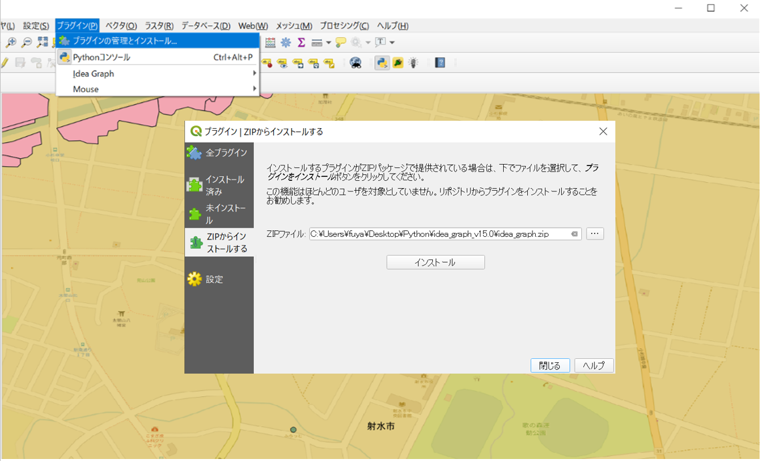The width and height of the screenshot is (761, 461).
Task: Click the processing toolbox gear icon
Action: pos(286,43)
